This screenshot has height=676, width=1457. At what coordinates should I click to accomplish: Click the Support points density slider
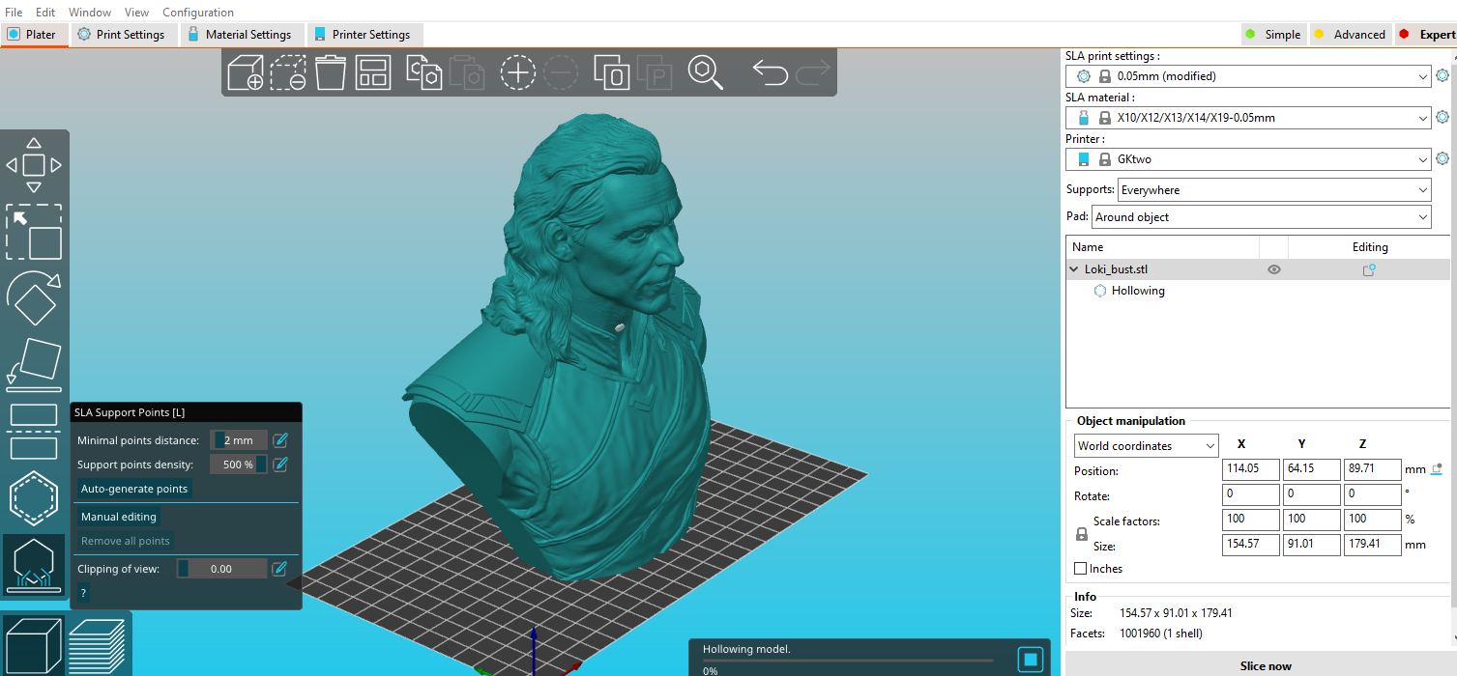[x=239, y=465]
